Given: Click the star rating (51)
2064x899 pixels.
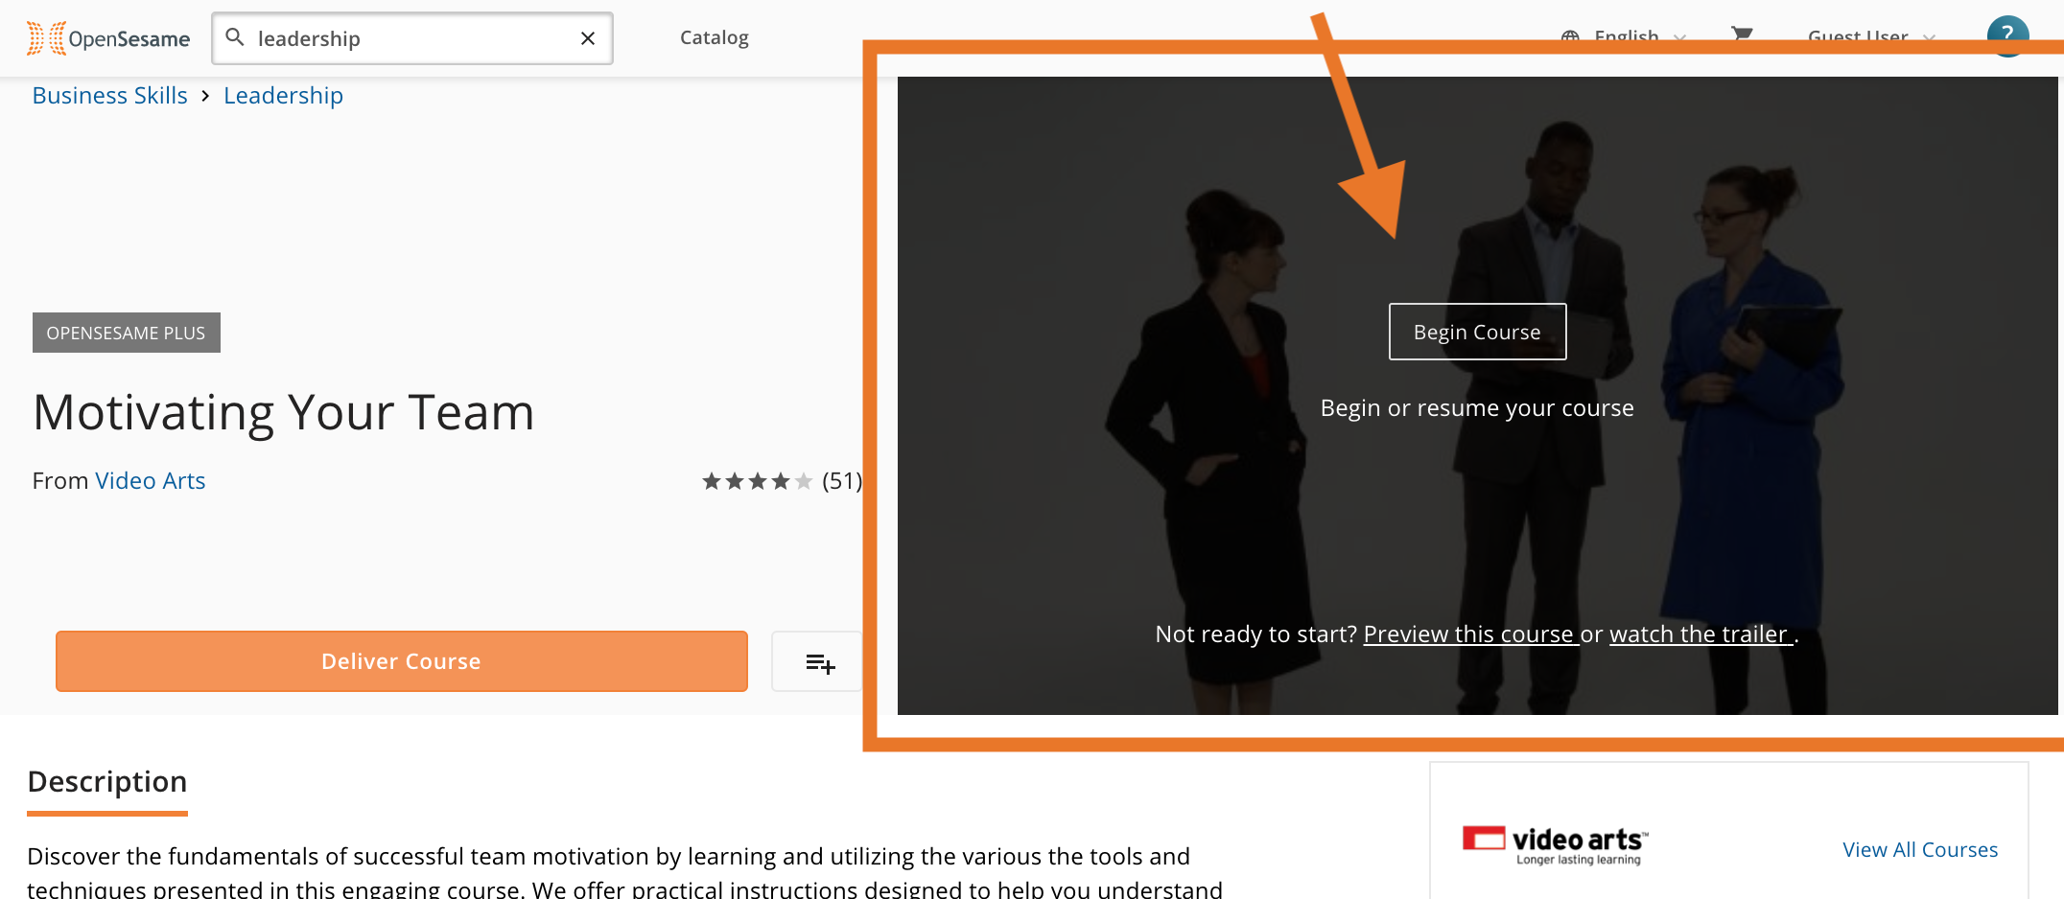Looking at the screenshot, I should (782, 481).
